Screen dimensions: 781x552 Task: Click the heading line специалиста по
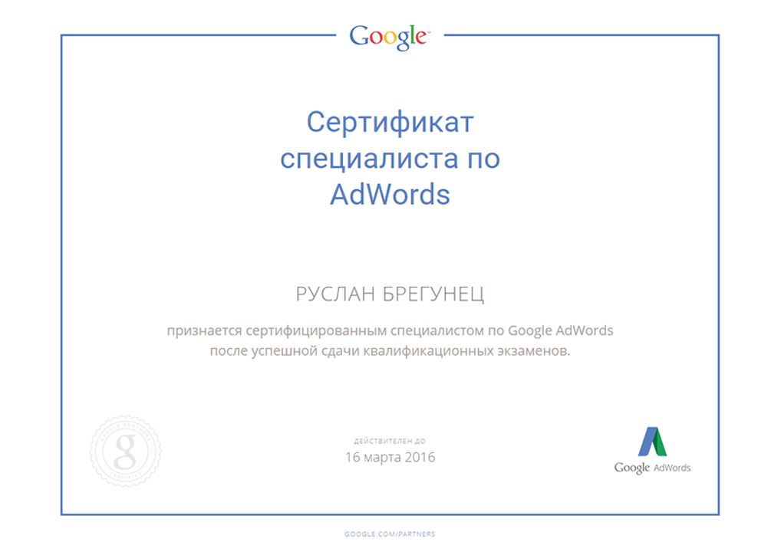click(390, 159)
